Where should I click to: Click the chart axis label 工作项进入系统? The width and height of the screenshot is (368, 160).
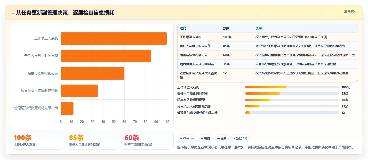click(46, 38)
